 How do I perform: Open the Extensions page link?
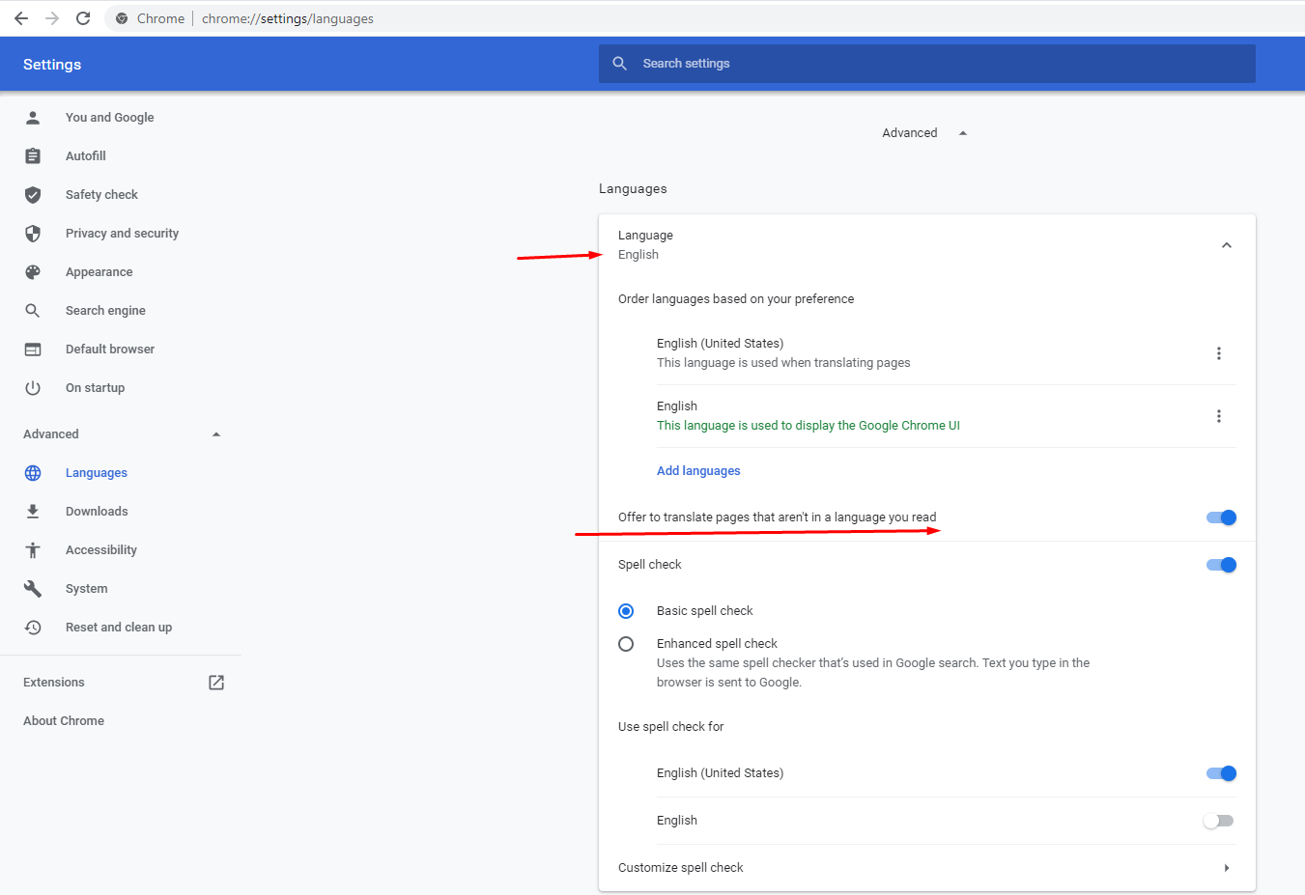54,683
